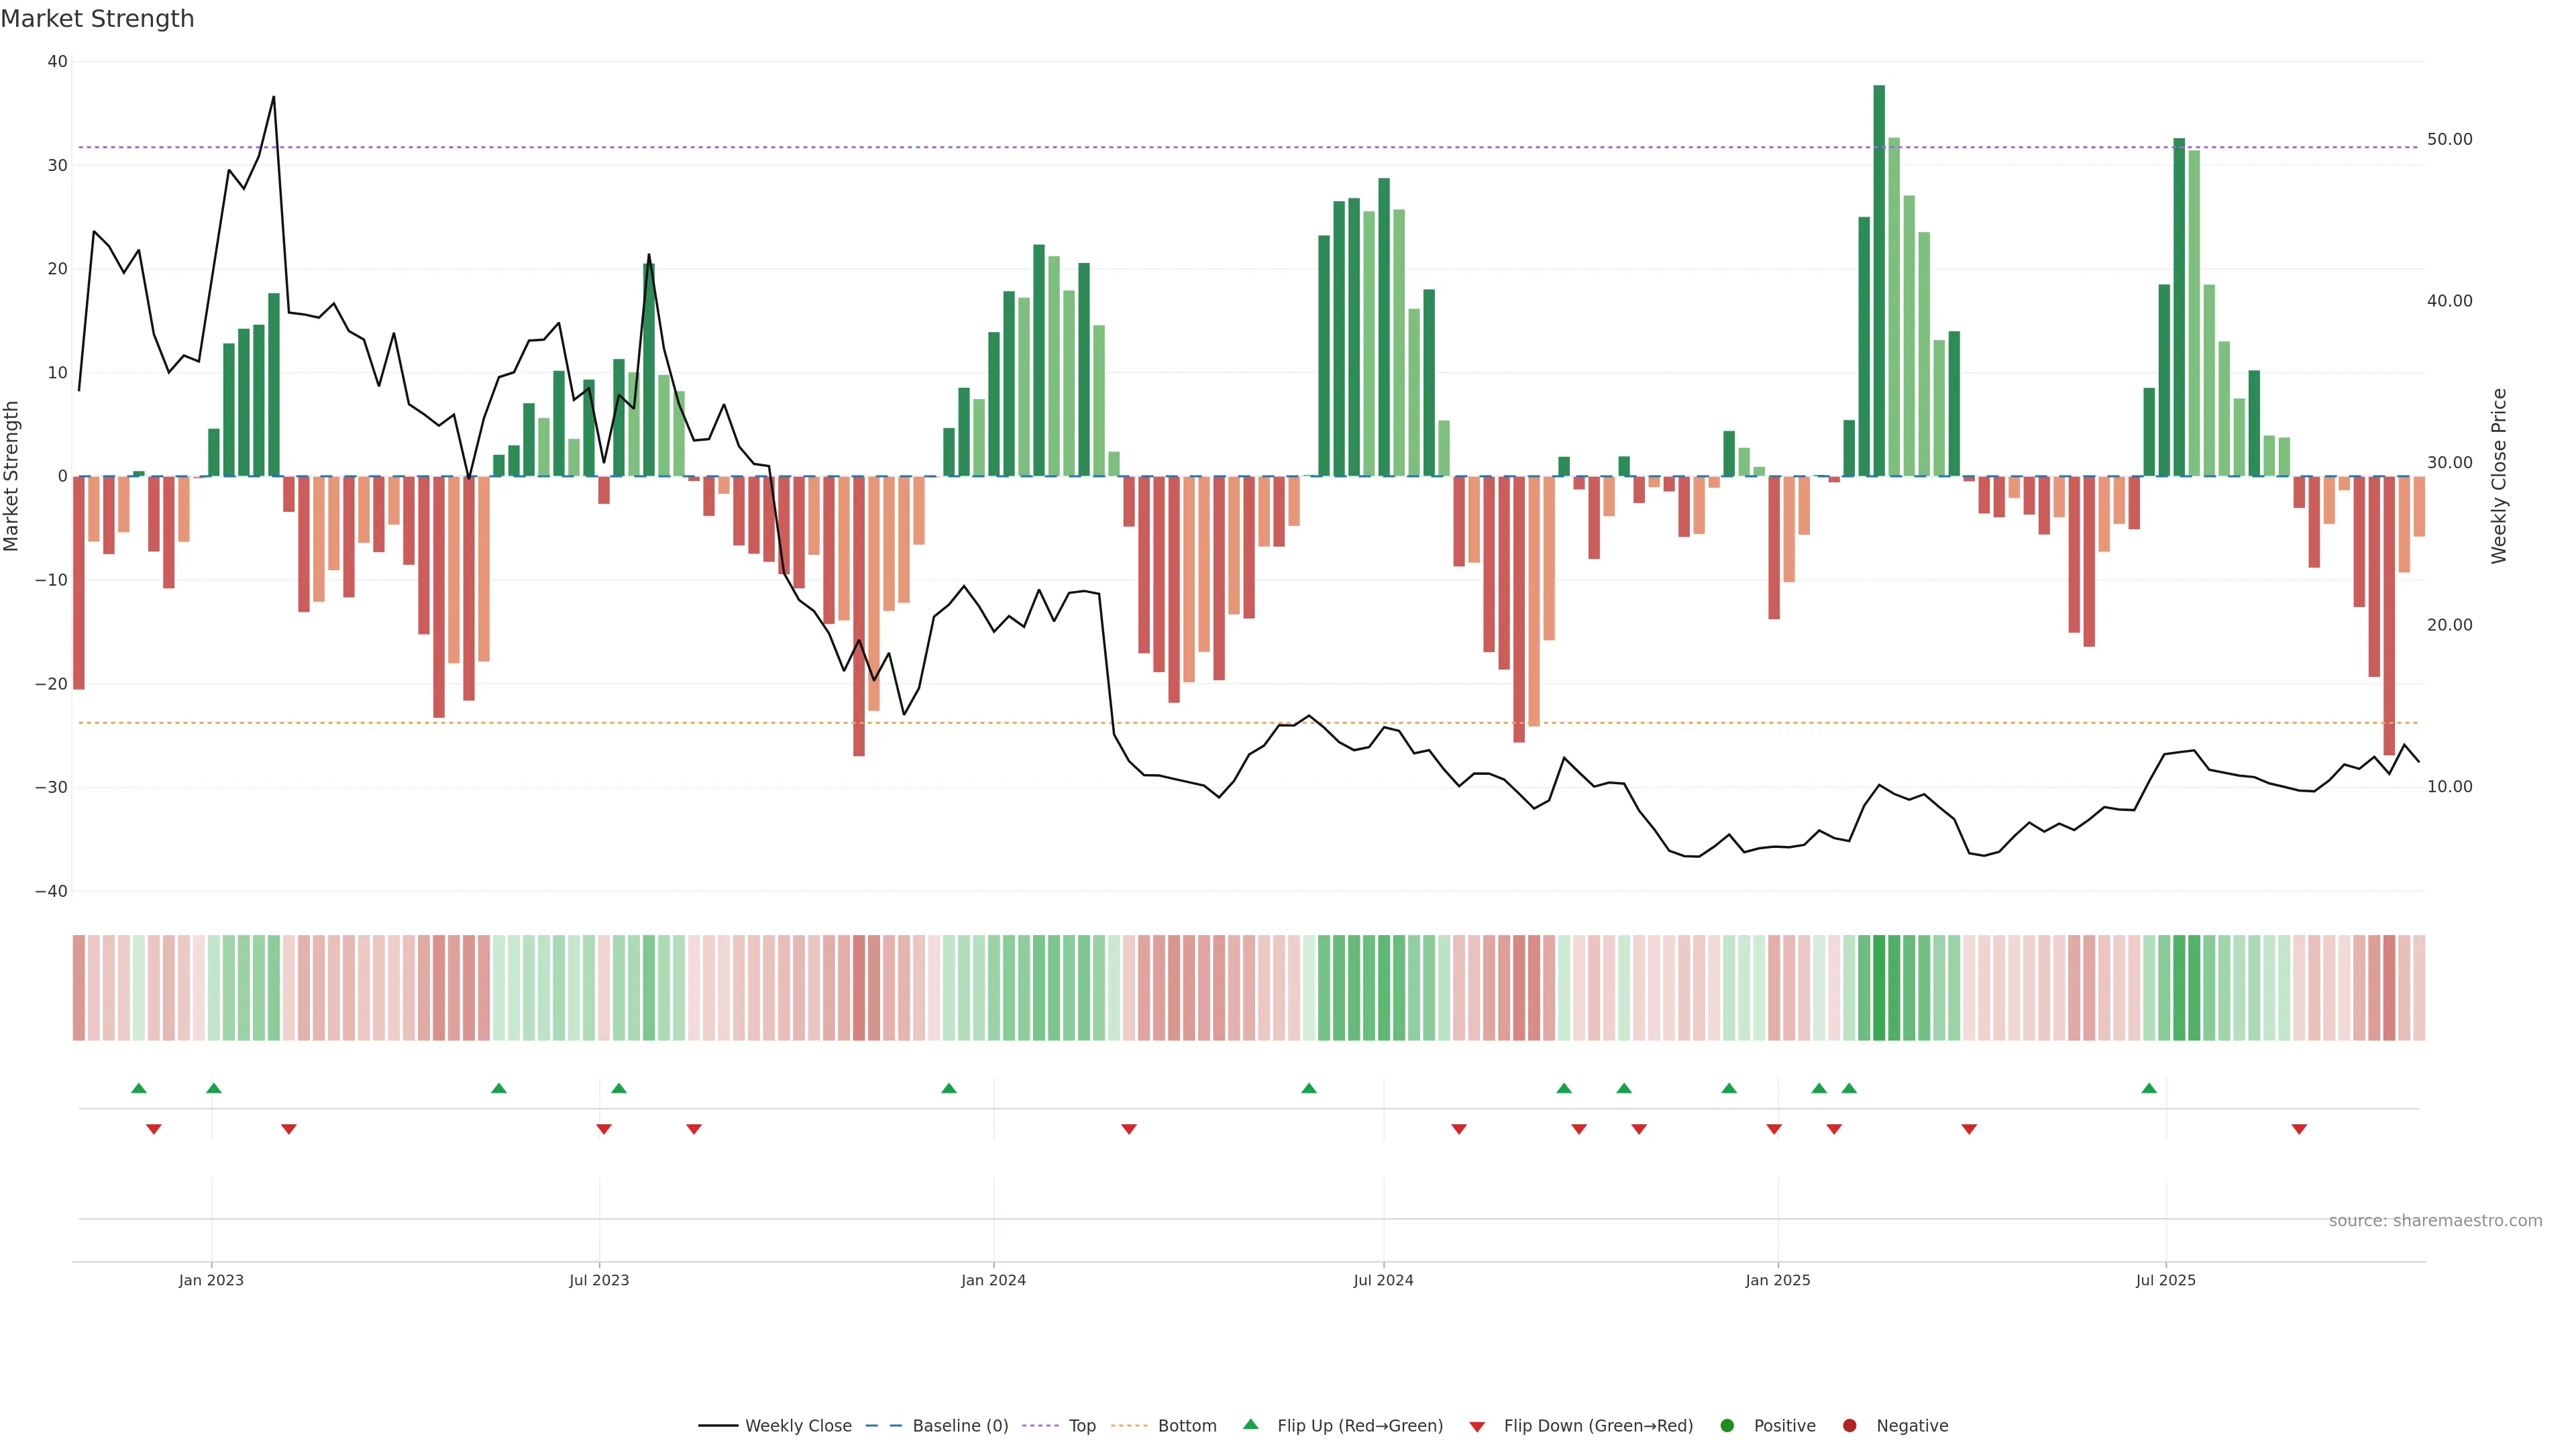Click the Jan 2024 x-axis label
The width and height of the screenshot is (2576, 1449).
(x=993, y=1280)
